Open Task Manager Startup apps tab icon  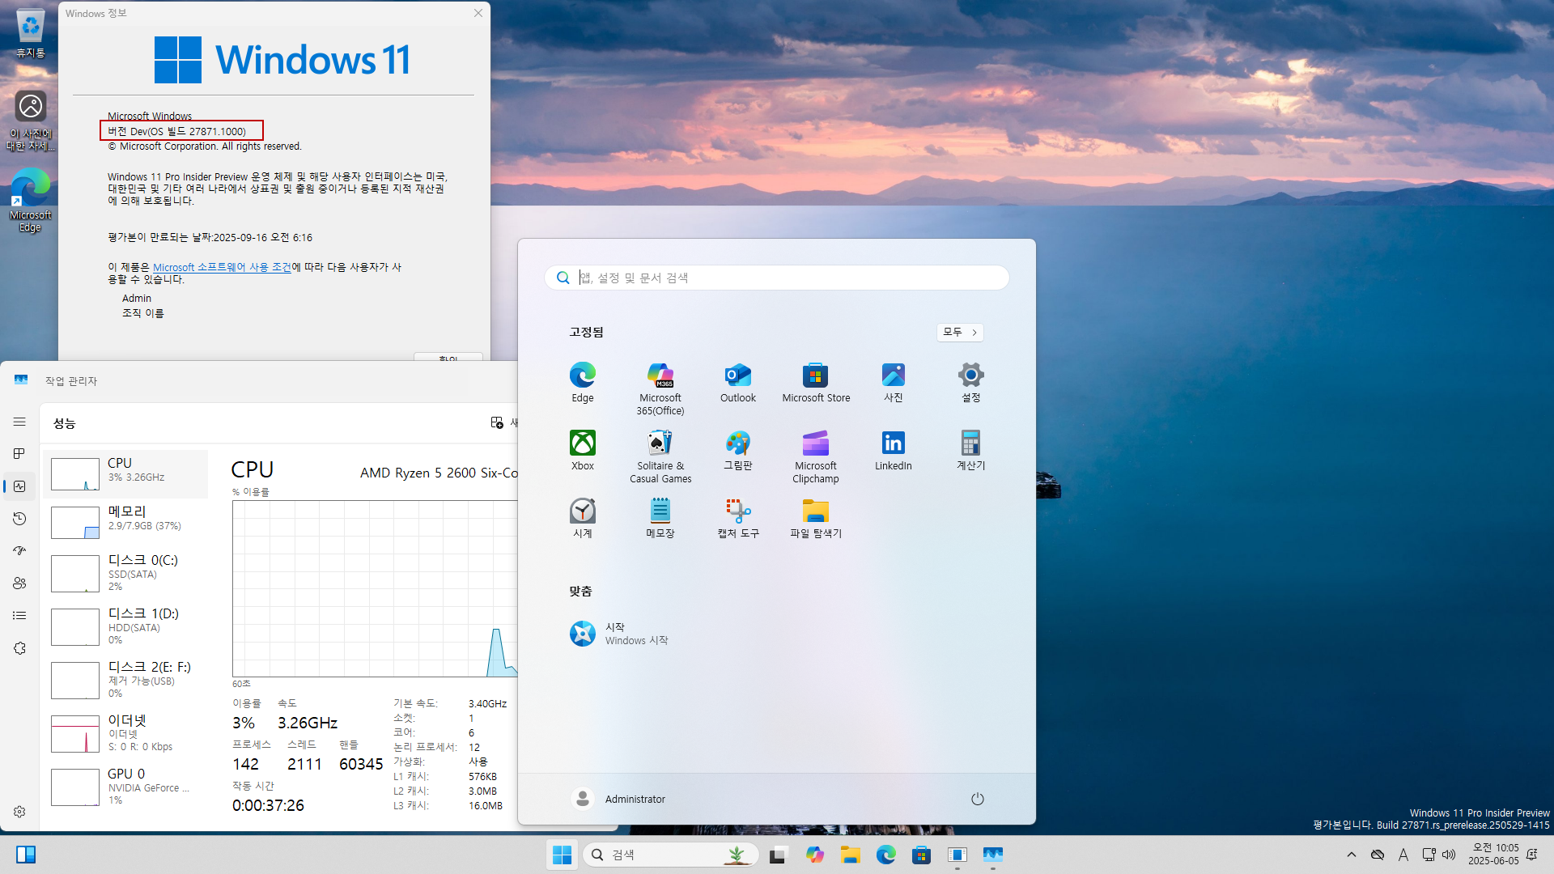tap(19, 551)
